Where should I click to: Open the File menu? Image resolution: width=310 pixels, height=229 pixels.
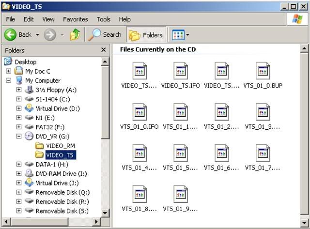coord(11,19)
